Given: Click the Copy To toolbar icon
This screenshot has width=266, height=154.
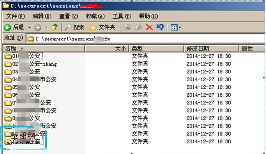Looking at the screenshot, I should [138, 27].
